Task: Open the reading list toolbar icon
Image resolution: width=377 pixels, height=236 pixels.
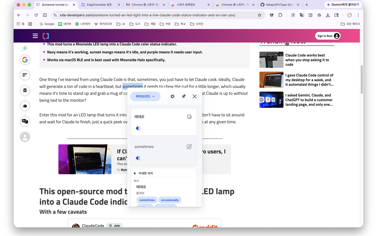Action: point(310,15)
